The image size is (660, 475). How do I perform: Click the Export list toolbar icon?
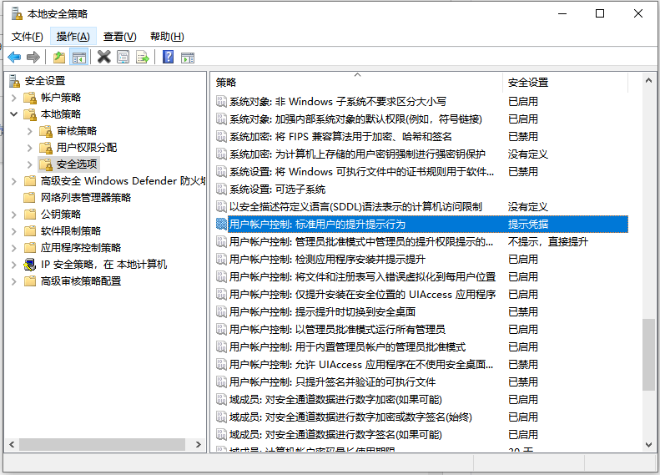pyautogui.click(x=143, y=57)
